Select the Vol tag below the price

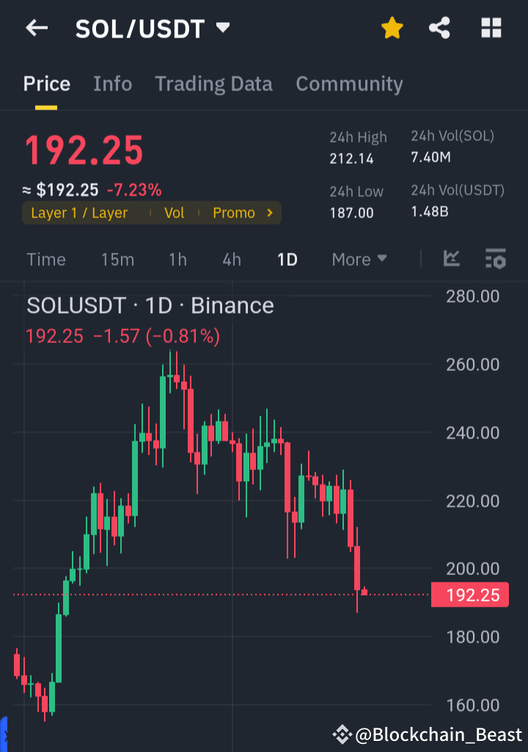(175, 212)
